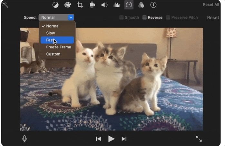Show the clip information icon
This screenshot has height=146, width=225.
(x=153, y=5)
